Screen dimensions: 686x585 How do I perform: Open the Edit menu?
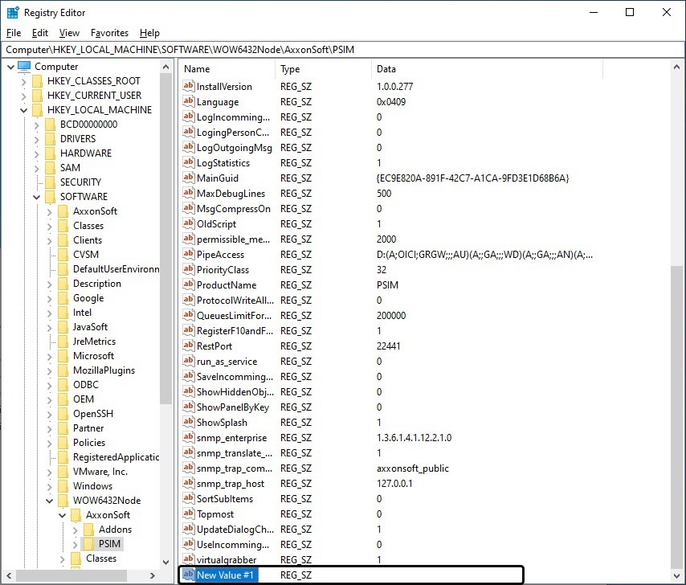pos(40,33)
